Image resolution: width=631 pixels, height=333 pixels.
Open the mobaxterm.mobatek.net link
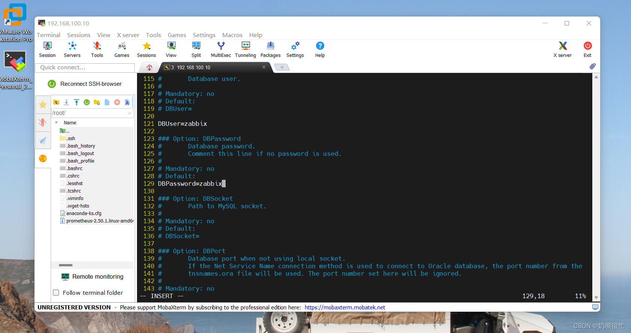(x=345, y=307)
